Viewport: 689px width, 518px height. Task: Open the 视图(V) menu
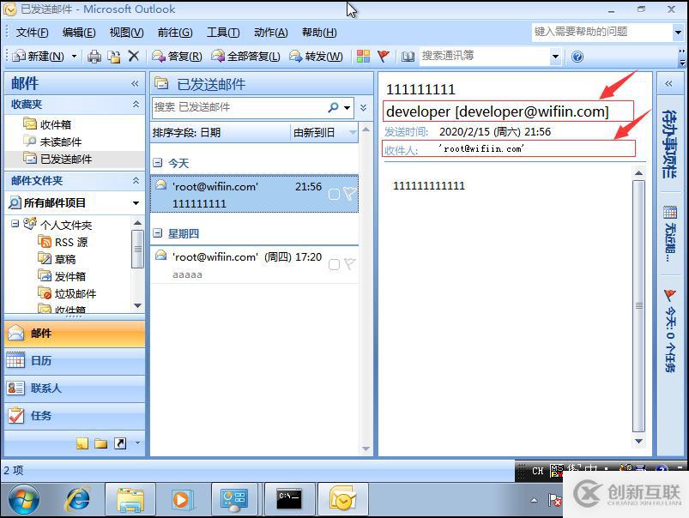pos(126,33)
